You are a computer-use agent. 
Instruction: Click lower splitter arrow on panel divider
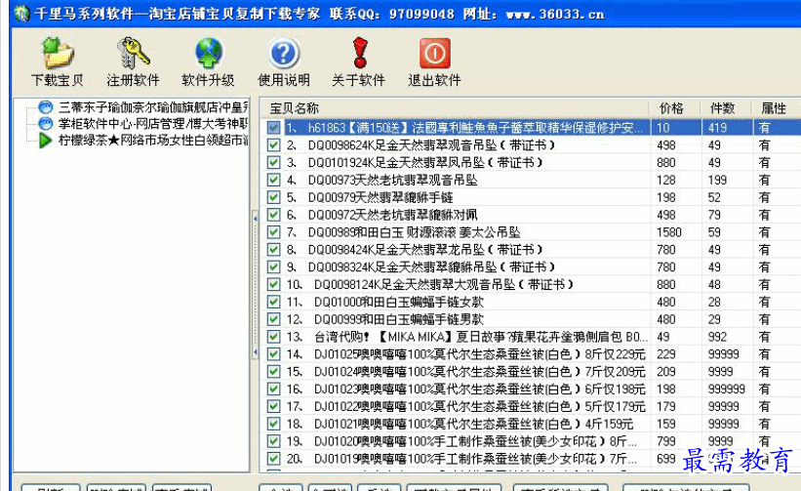click(255, 352)
